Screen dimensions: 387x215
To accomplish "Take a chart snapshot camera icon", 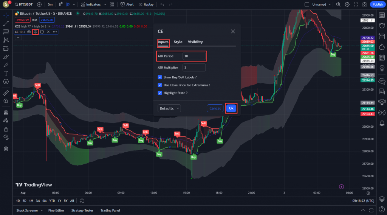I will point(364,5).
